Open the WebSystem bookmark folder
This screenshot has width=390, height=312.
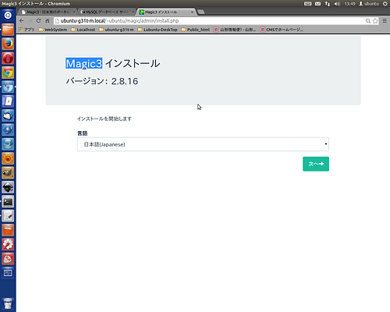pos(53,30)
